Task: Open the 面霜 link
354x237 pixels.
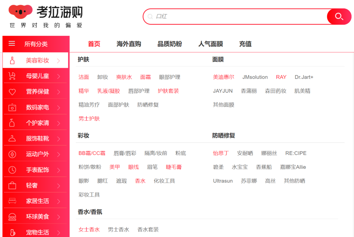Action: point(145,77)
